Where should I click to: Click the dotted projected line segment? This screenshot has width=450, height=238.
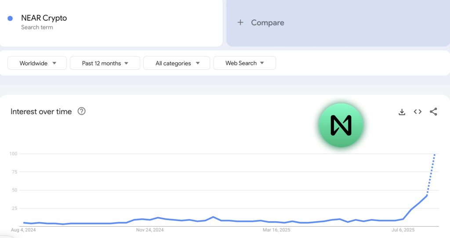[431, 175]
